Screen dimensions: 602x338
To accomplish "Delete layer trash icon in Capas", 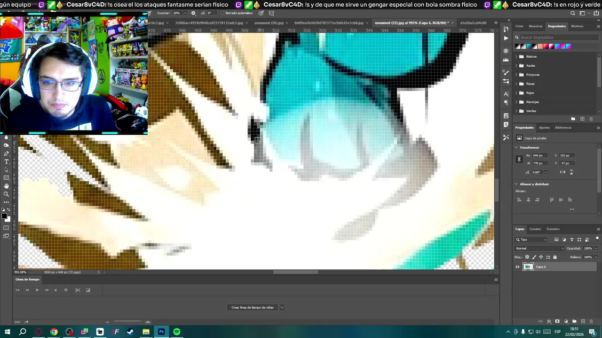I will point(591,322).
